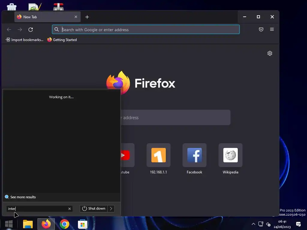Open Save to Pocket icon

[x=261, y=29]
